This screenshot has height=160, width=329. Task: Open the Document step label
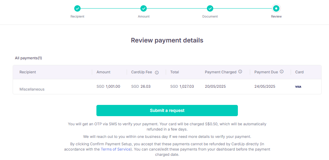pos(210,16)
